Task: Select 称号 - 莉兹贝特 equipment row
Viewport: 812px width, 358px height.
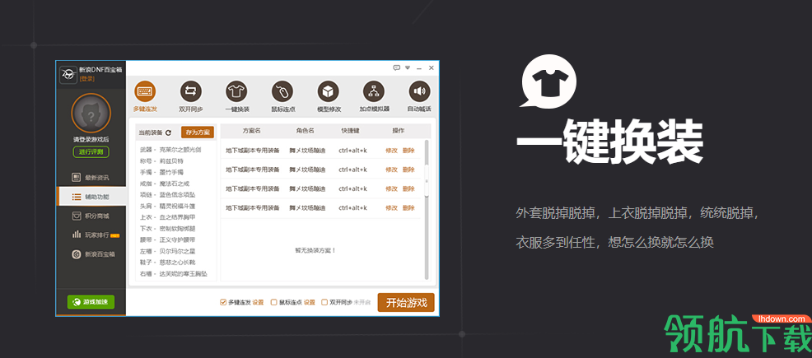Action: coord(162,160)
